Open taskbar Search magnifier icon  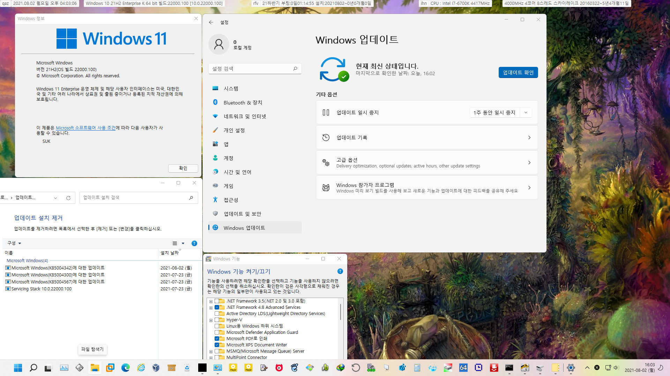point(33,368)
